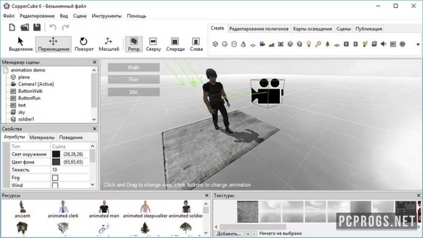This screenshot has height=238, width=423.
Task: Open the Поведение properties tab
Action: (71, 138)
